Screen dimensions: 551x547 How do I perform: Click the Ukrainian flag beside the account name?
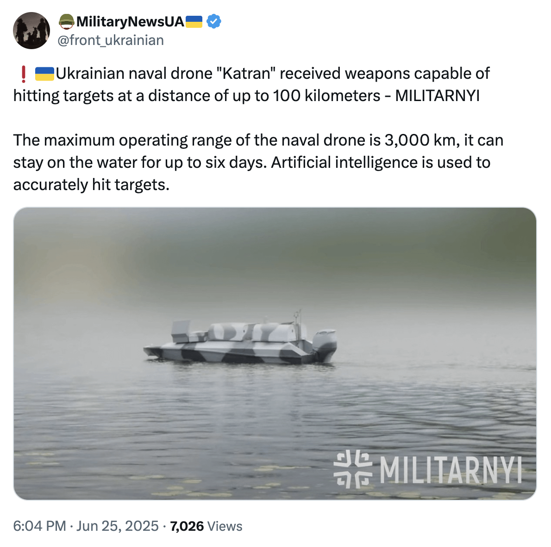pyautogui.click(x=194, y=21)
